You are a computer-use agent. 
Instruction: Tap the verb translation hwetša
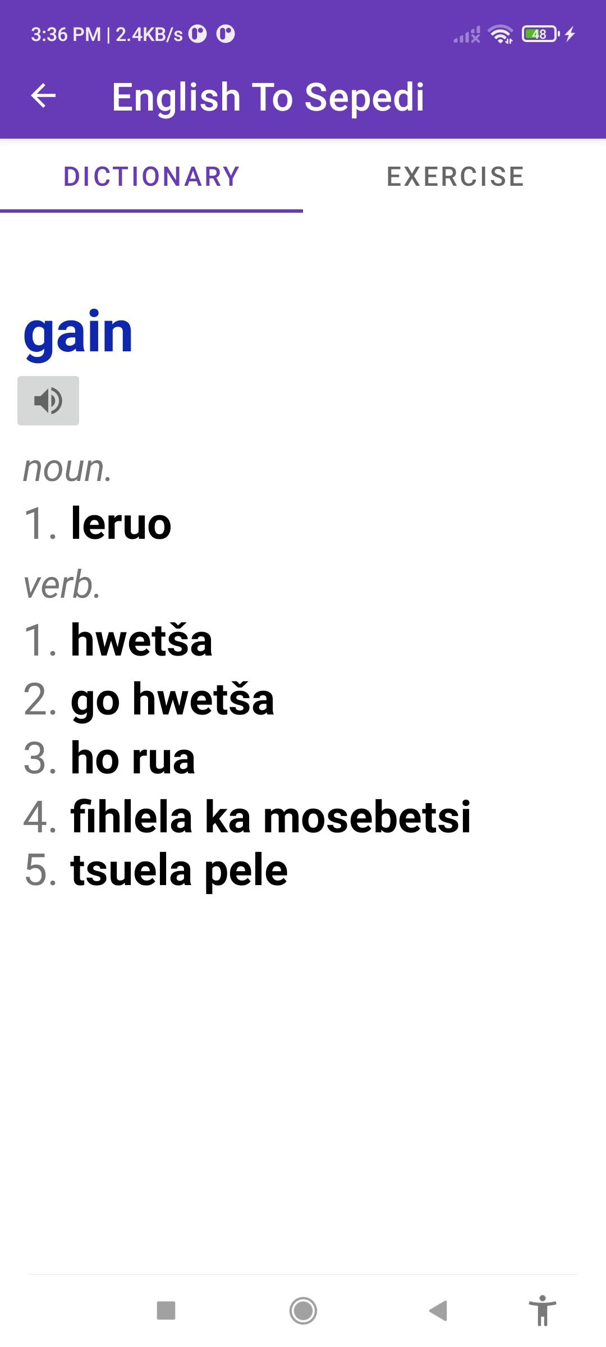(140, 640)
